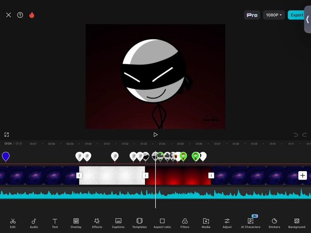This screenshot has width=311, height=233.
Task: Select the Text tool
Action: (55, 223)
